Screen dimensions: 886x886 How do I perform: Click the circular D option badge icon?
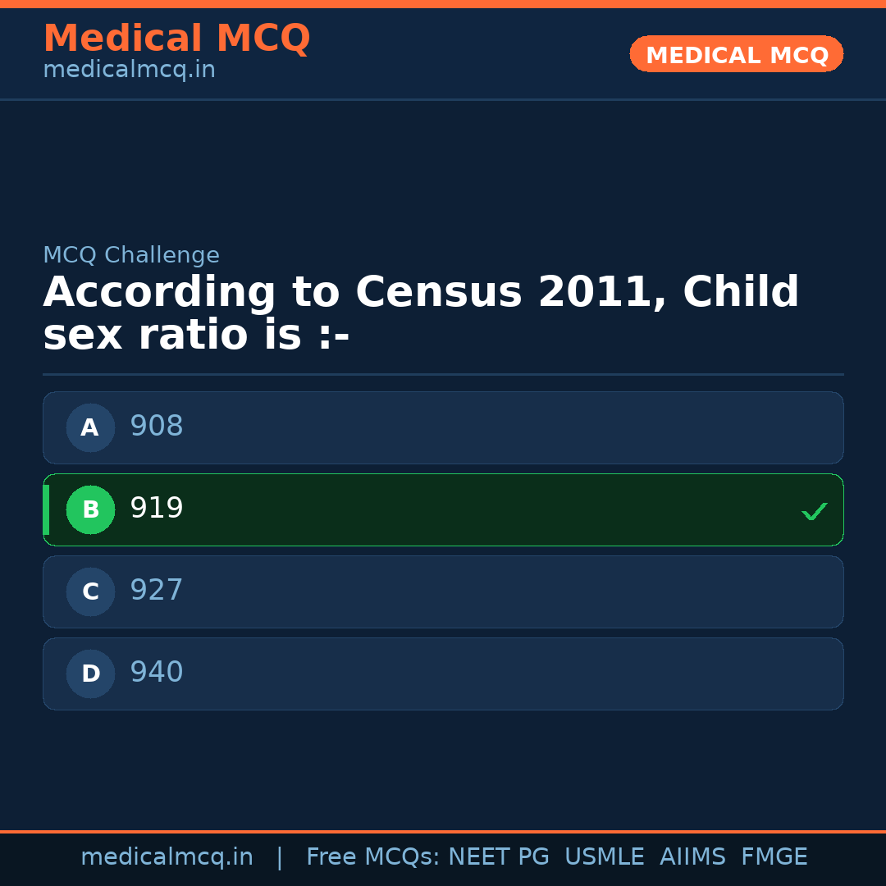90,674
